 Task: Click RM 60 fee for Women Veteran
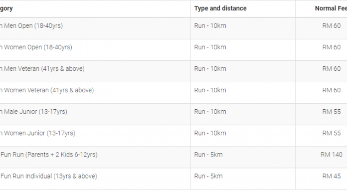point(332,90)
